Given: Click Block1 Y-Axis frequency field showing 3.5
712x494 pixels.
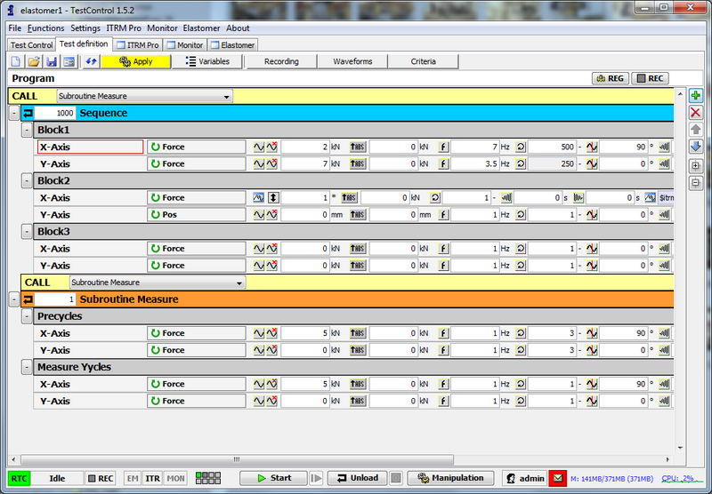Looking at the screenshot, I should click(x=475, y=164).
